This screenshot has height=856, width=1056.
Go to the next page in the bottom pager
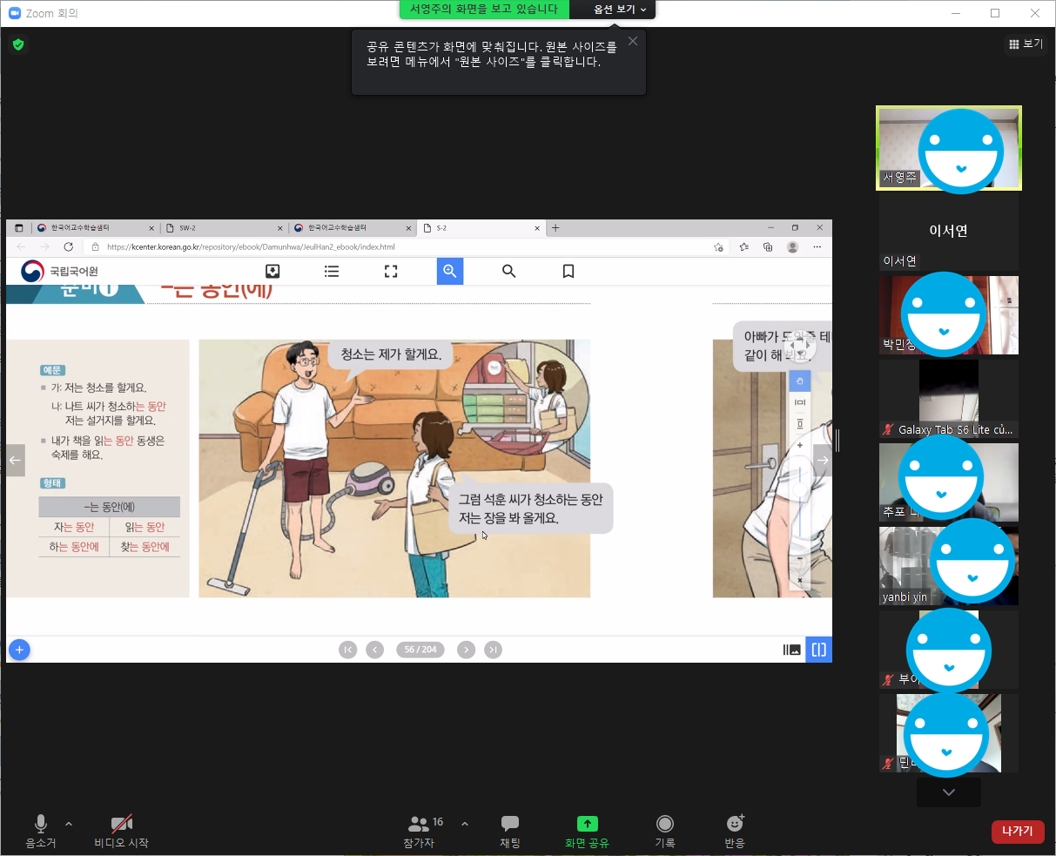click(467, 650)
